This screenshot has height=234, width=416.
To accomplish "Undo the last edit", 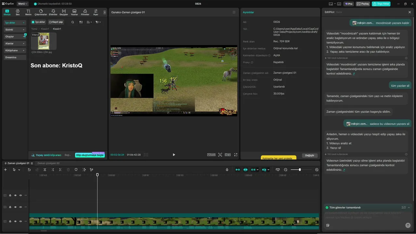I will click(x=29, y=170).
